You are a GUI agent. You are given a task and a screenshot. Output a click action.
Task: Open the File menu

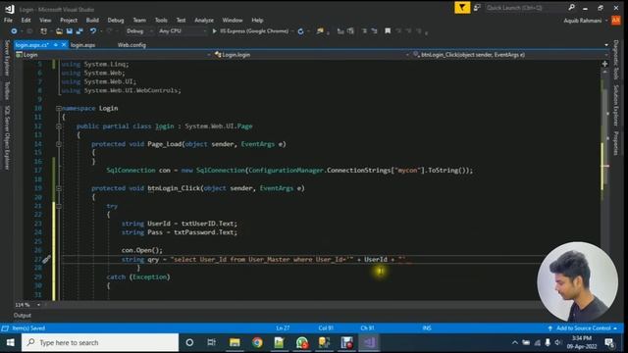(8, 20)
